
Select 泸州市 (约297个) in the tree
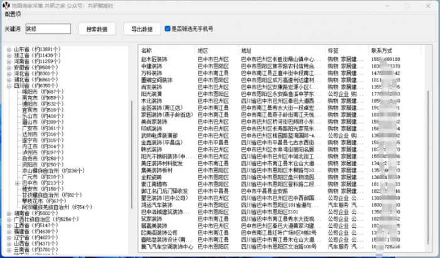click(x=43, y=153)
